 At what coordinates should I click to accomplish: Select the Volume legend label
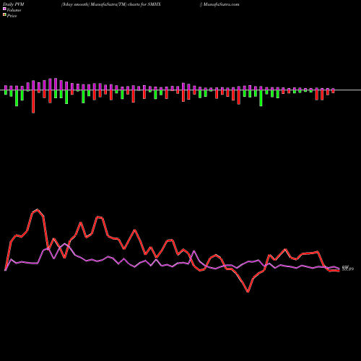tap(14, 10)
